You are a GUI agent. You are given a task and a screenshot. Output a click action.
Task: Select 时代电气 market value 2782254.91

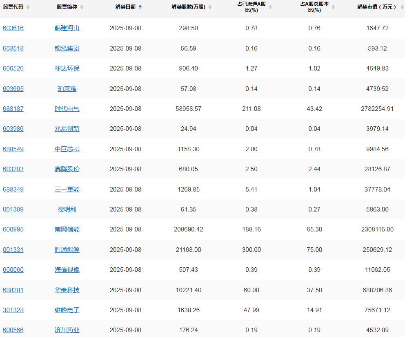[x=377, y=109]
